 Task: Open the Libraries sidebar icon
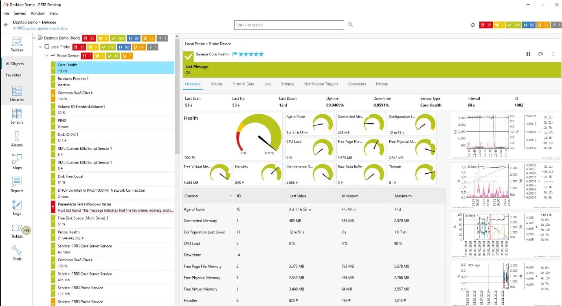(x=17, y=93)
